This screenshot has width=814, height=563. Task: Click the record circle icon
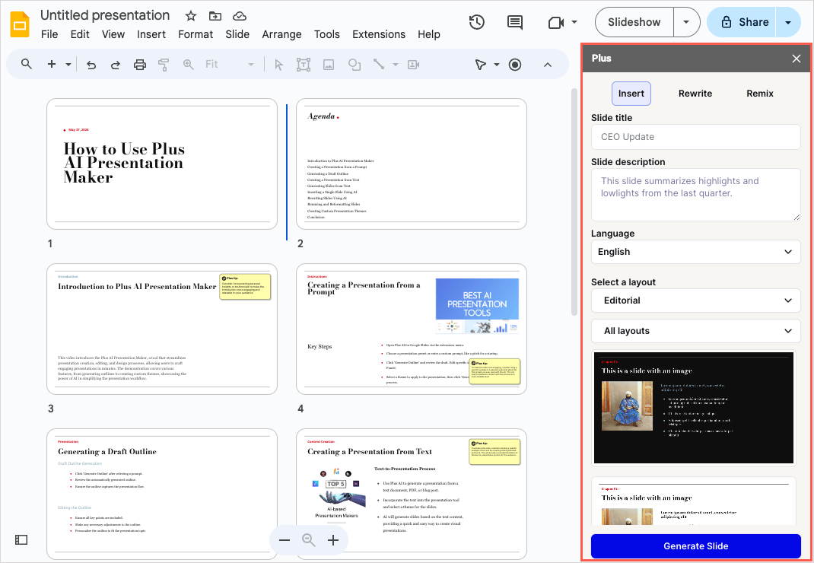point(515,65)
